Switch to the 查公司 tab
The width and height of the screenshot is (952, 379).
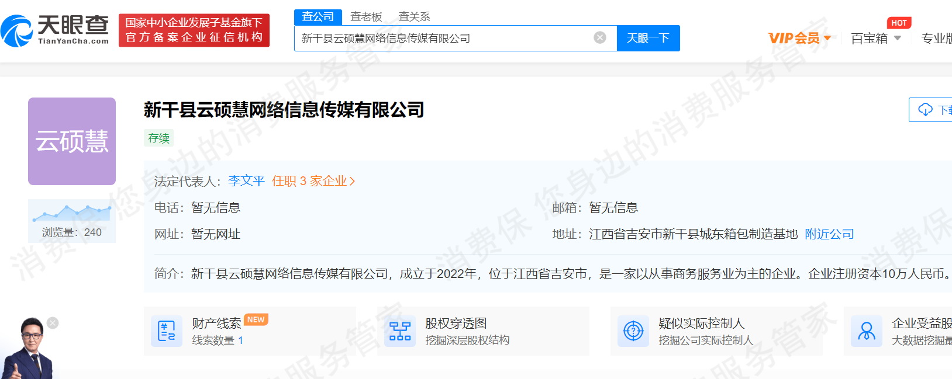tap(318, 17)
